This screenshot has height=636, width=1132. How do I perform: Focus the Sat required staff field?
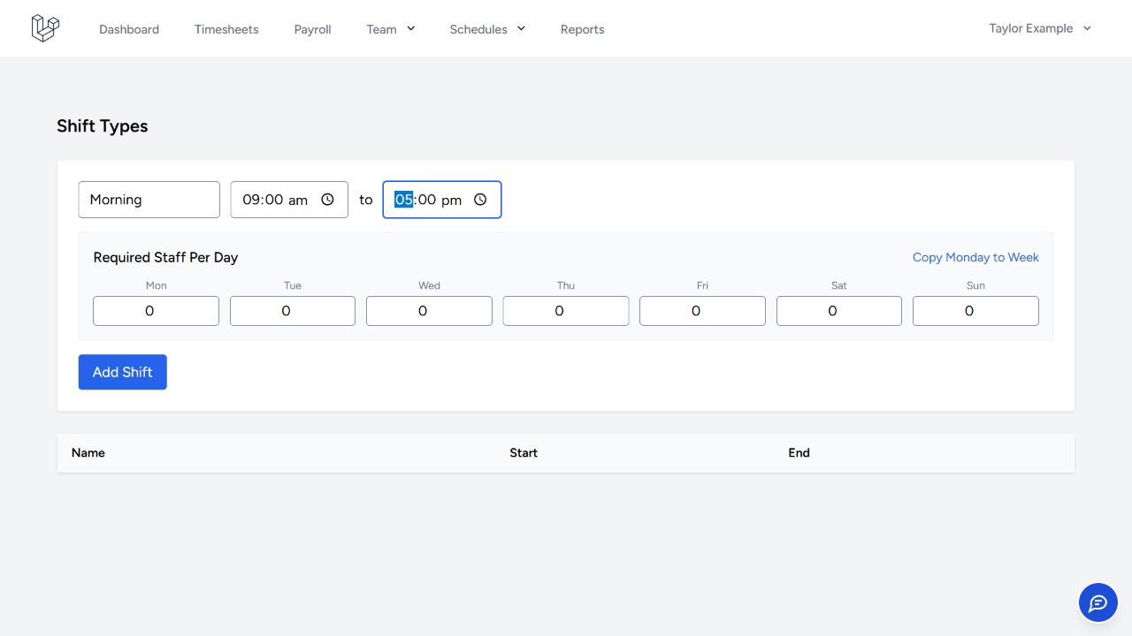pos(839,311)
